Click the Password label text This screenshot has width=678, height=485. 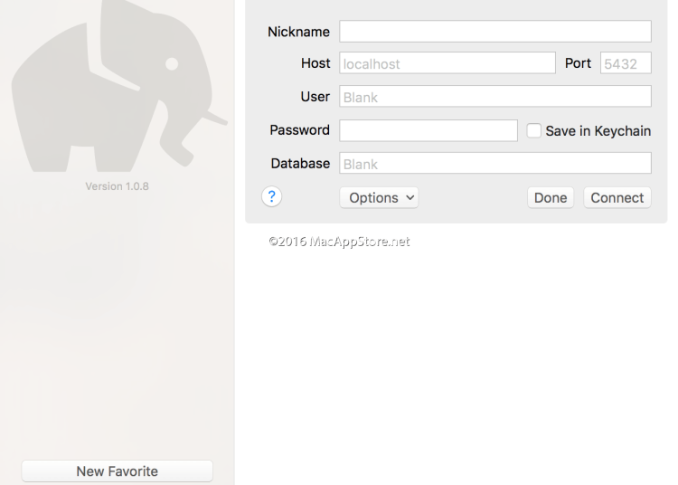point(299,130)
